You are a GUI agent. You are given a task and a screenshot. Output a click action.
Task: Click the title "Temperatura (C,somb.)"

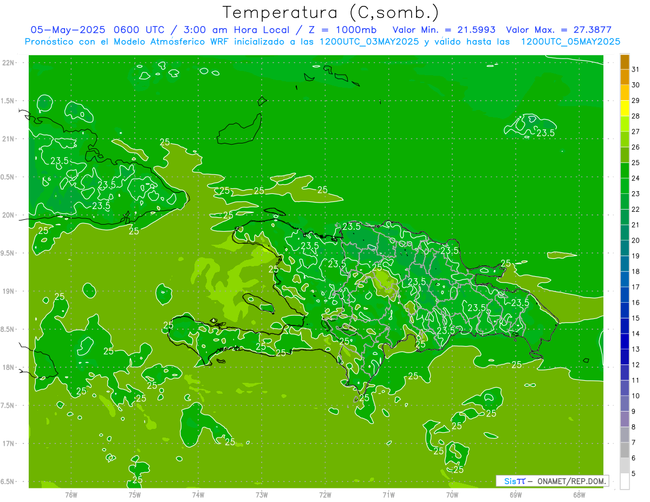[x=331, y=12]
